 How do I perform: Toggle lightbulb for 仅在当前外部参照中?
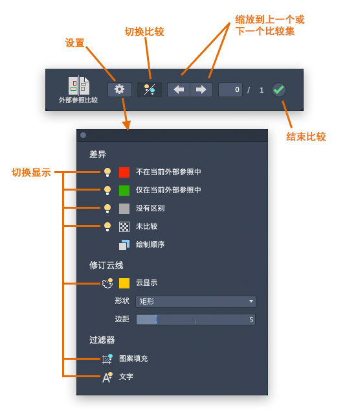click(x=107, y=191)
